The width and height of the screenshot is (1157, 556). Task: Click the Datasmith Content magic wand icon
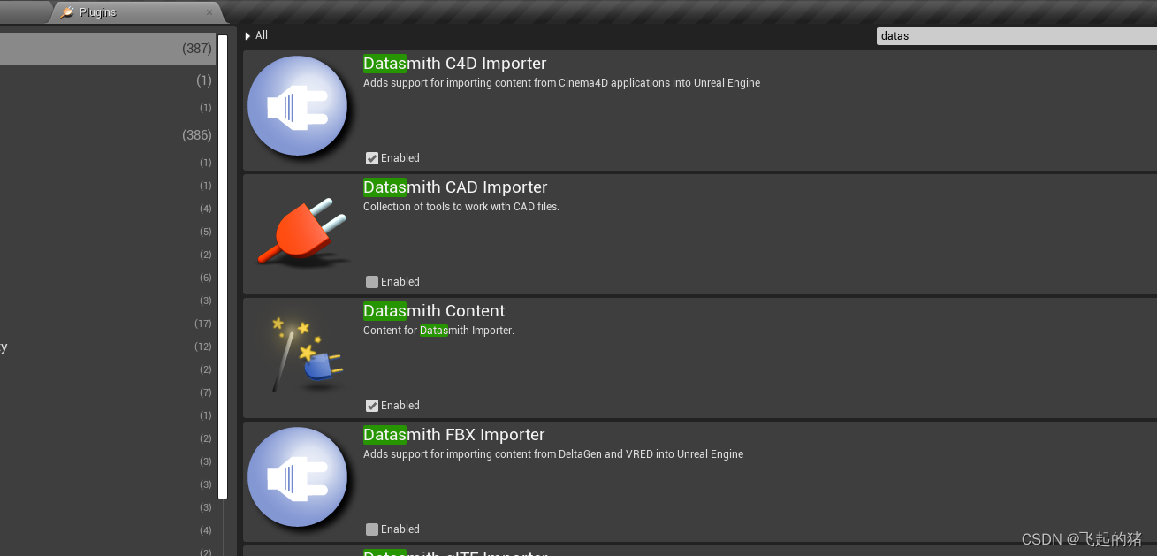tap(303, 354)
